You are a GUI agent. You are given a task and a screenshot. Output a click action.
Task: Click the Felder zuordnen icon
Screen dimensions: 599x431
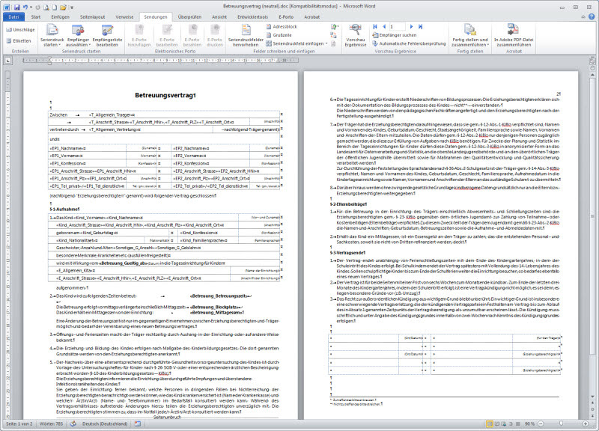tap(333, 35)
